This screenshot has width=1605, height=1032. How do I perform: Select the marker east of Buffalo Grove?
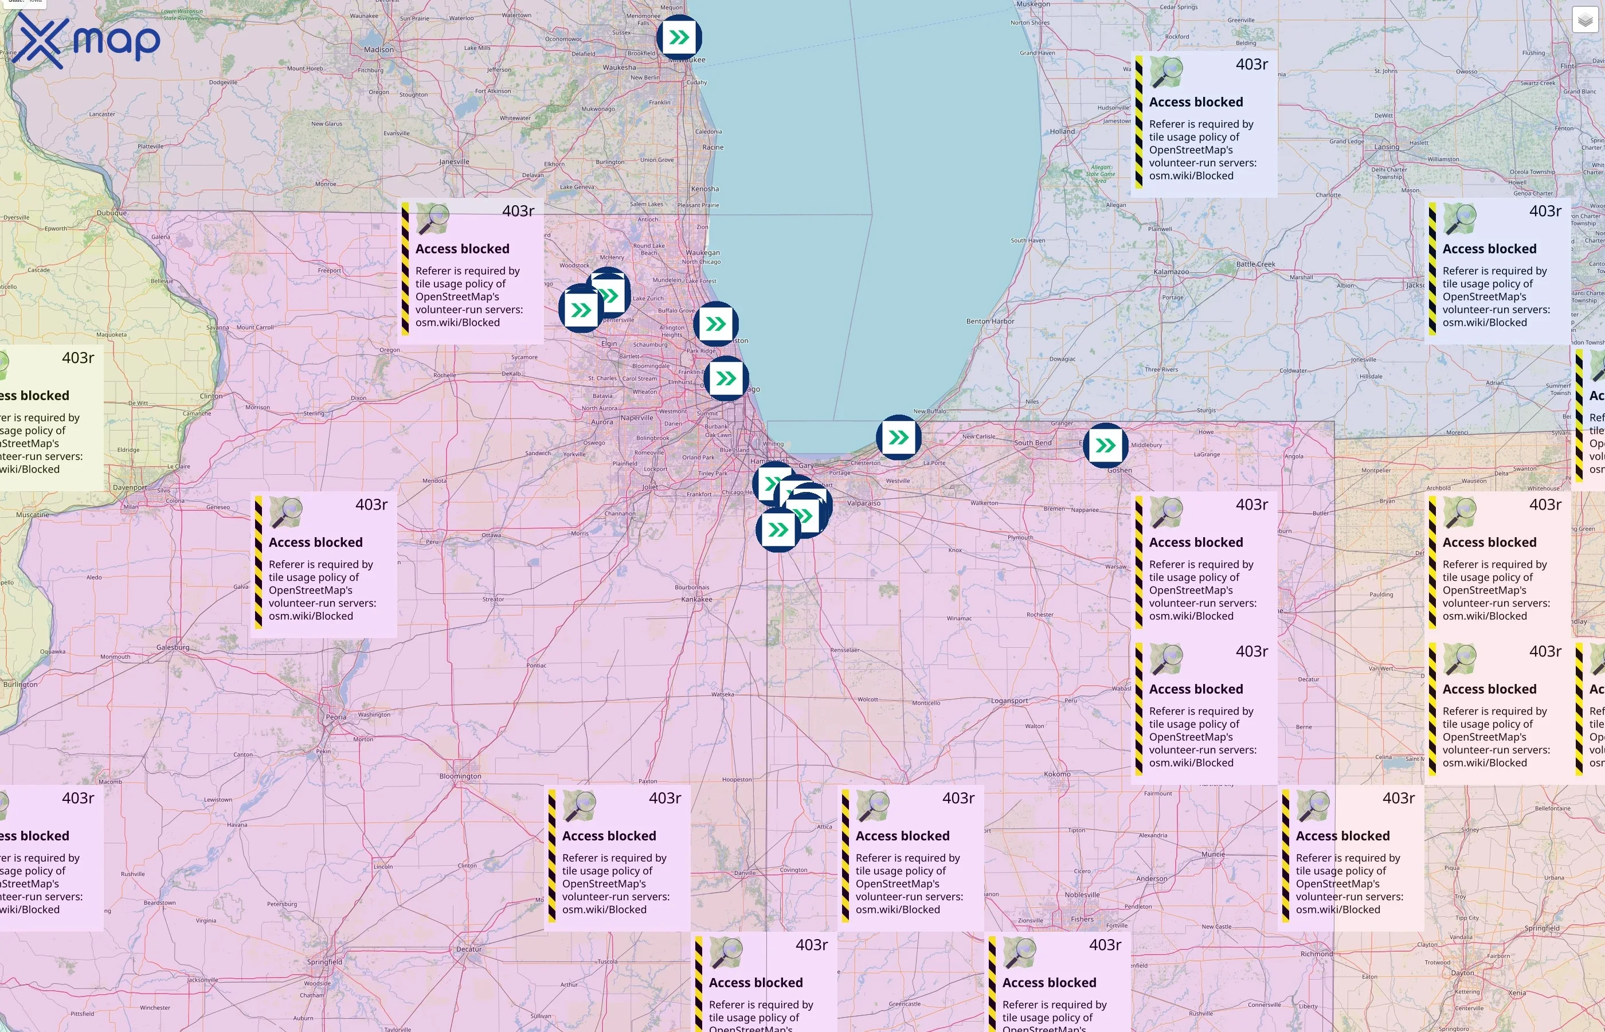715,325
